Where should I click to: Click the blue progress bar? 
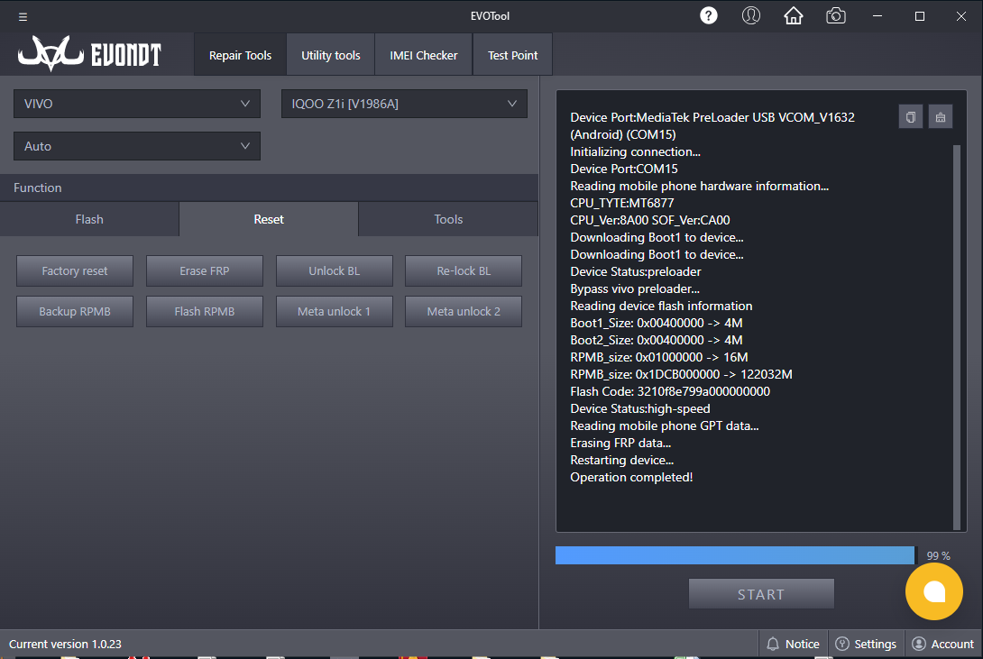pos(735,555)
